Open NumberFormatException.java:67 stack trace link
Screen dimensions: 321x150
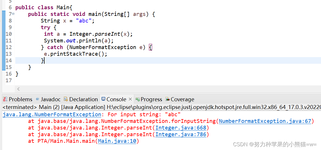[265, 121]
